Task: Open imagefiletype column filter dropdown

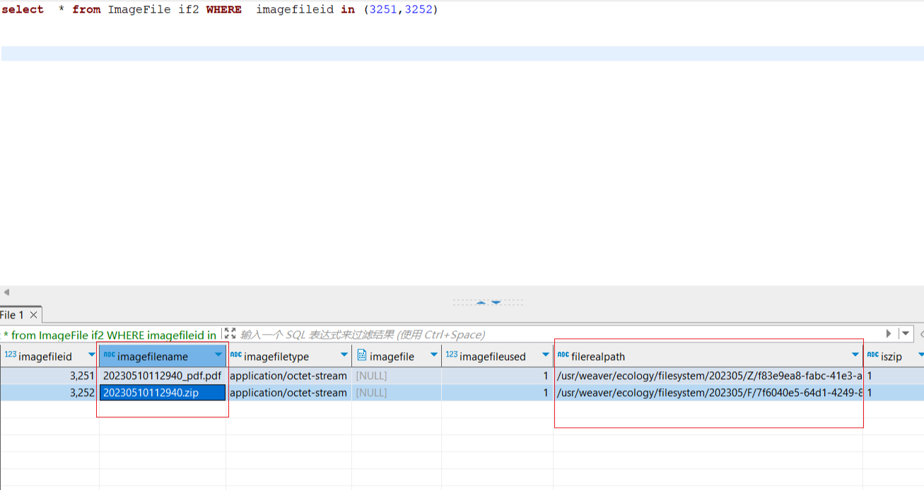Action: click(344, 355)
